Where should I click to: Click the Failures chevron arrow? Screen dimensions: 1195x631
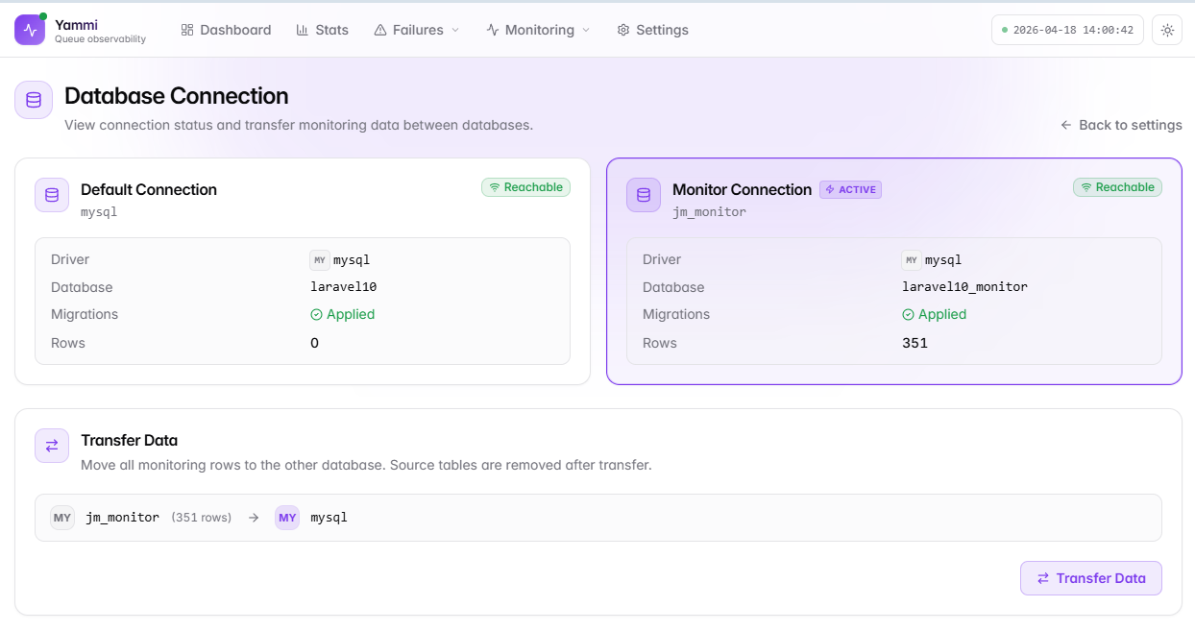[x=455, y=30]
